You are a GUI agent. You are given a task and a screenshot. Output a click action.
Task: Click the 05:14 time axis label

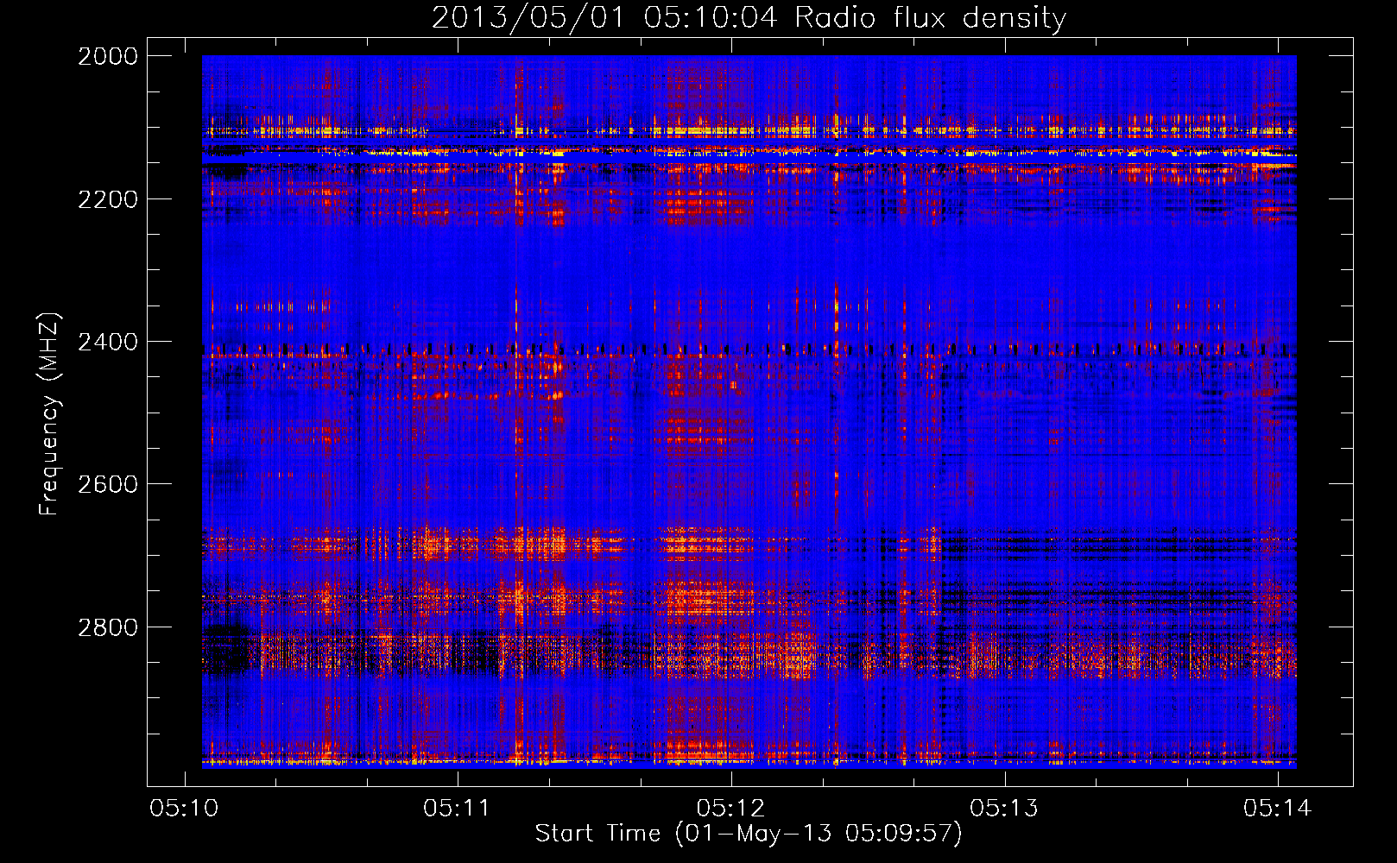click(1278, 809)
